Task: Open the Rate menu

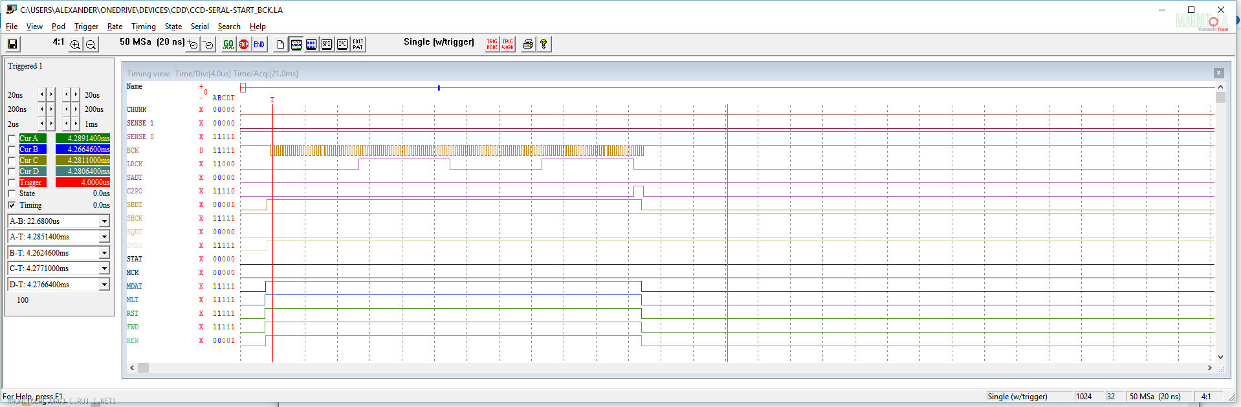Action: [115, 27]
